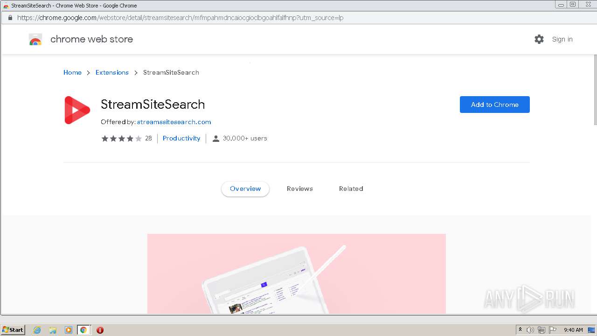Open streamssitesearch.com offered-by link
This screenshot has height=336, width=597.
(174, 122)
